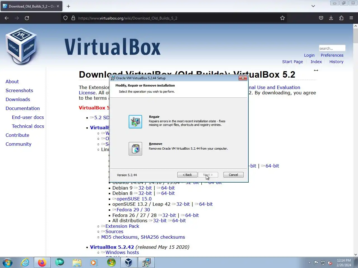Click the Back button in Setup dialog
This screenshot has width=358, height=268.
pyautogui.click(x=187, y=175)
